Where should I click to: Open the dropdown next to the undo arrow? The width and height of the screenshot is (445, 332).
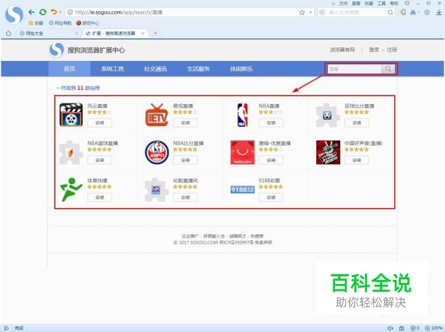click(60, 12)
